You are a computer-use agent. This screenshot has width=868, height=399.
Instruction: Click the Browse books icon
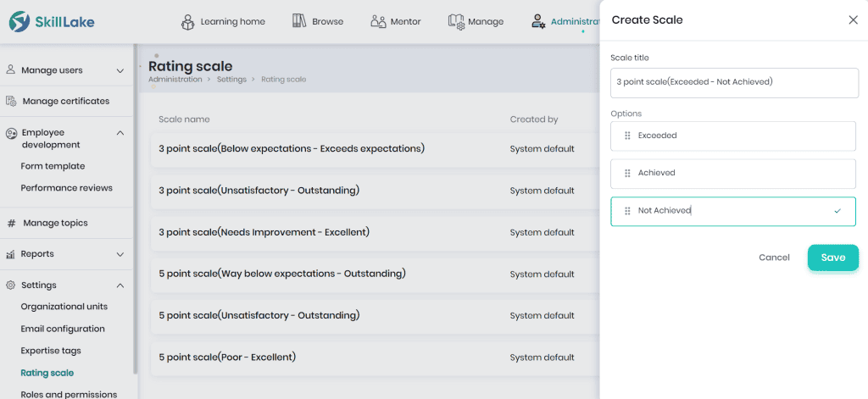click(299, 21)
